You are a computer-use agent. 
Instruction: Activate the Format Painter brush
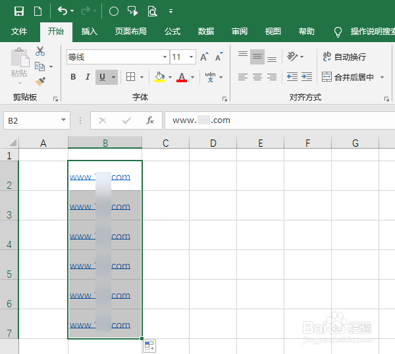(x=40, y=82)
